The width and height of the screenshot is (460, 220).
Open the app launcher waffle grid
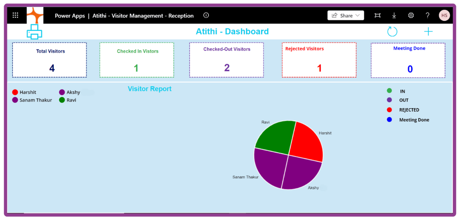pyautogui.click(x=15, y=15)
